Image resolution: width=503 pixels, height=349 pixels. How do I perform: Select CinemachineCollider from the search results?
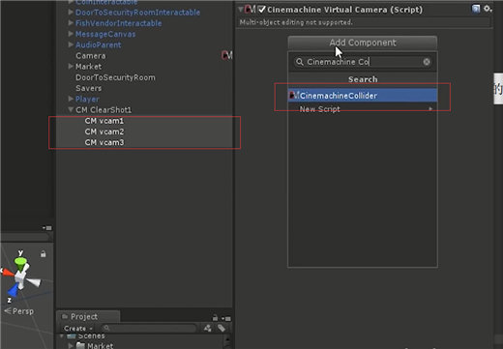363,96
